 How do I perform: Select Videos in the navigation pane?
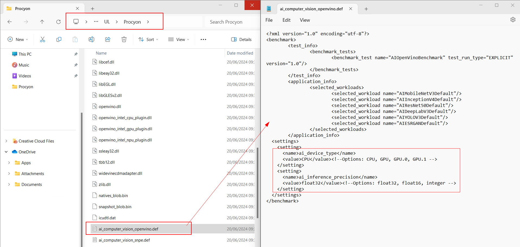(x=25, y=76)
